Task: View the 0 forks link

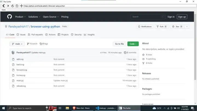Action: 147,63
